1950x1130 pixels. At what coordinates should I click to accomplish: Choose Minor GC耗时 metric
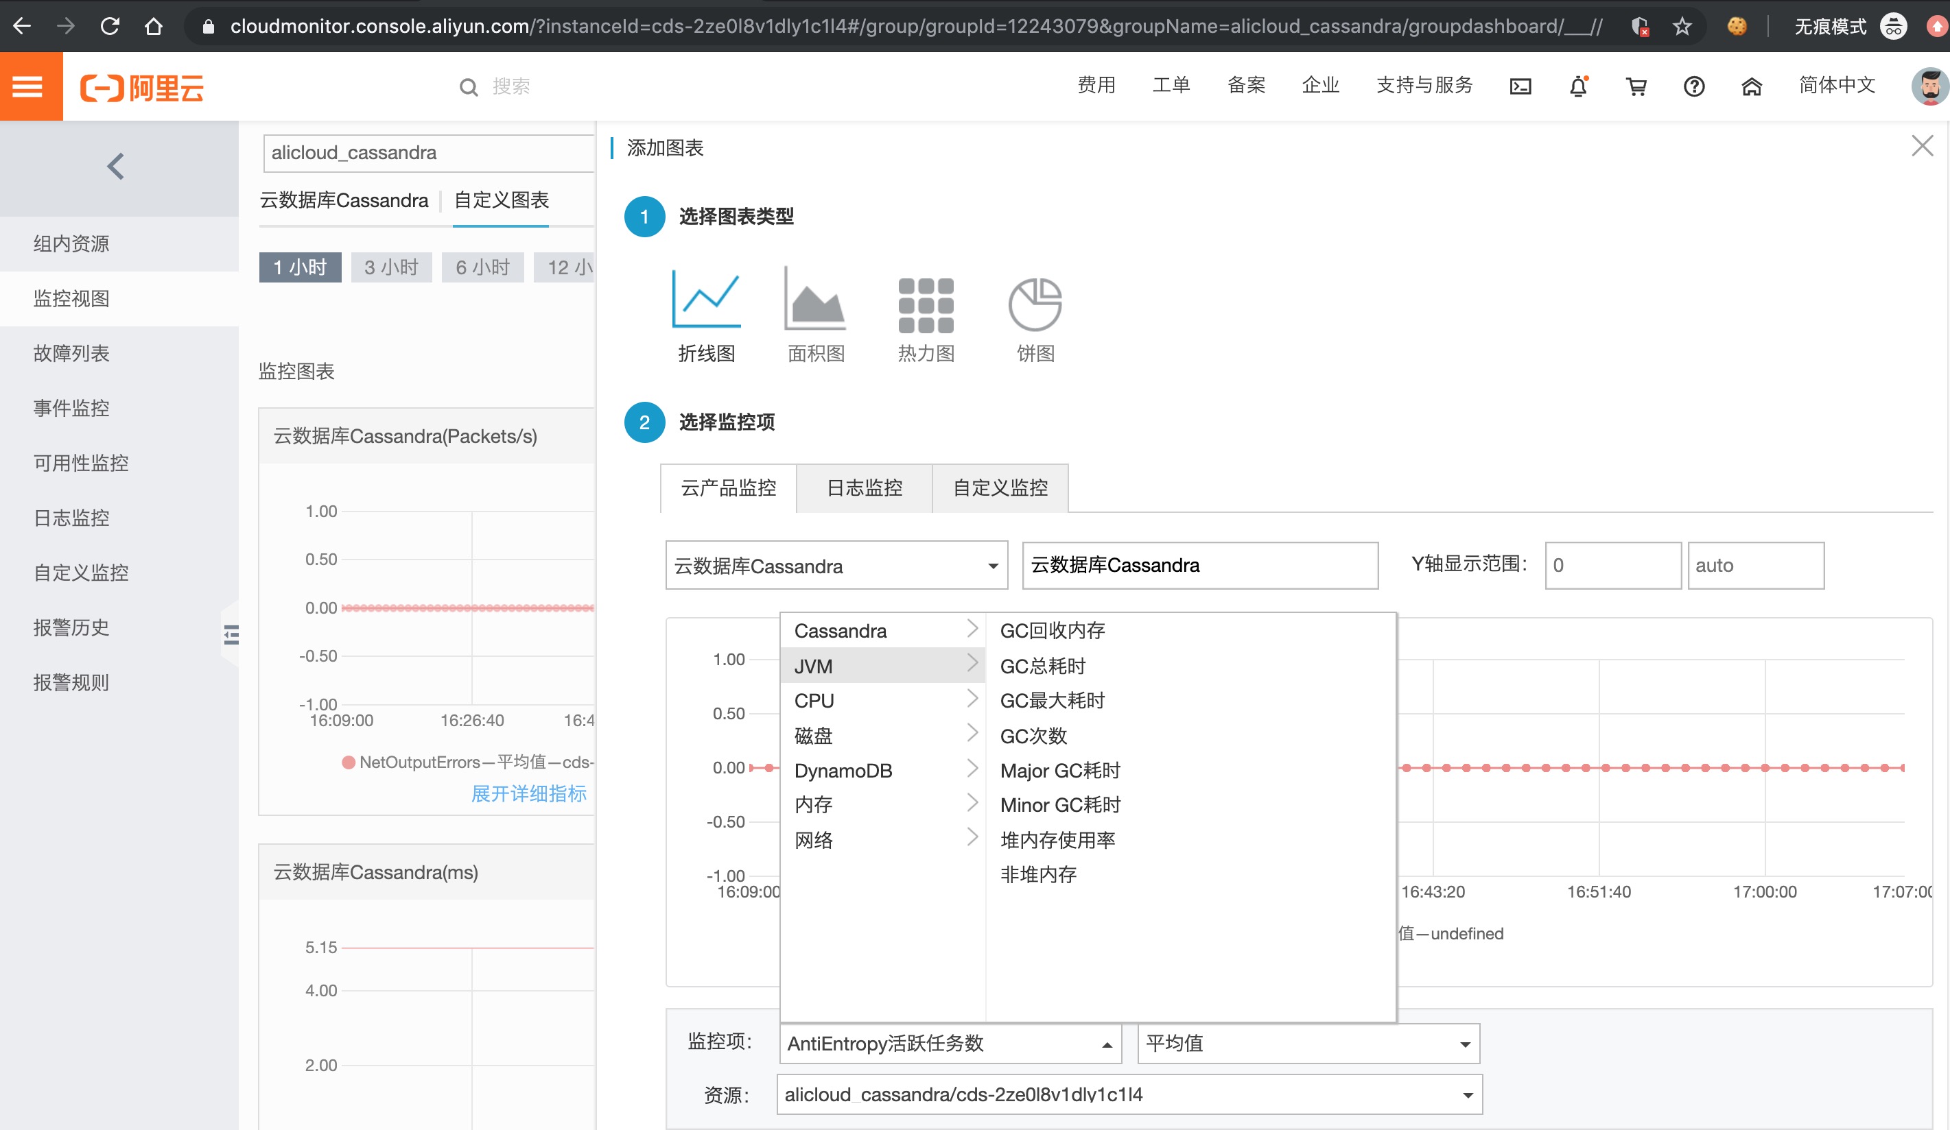(1060, 804)
